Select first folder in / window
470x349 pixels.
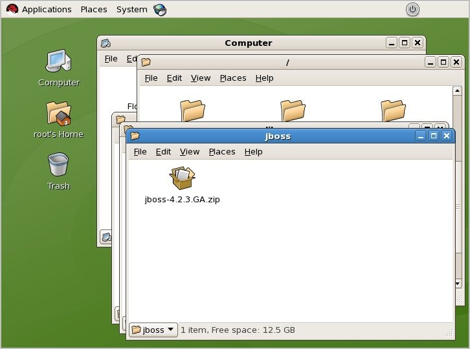point(192,111)
